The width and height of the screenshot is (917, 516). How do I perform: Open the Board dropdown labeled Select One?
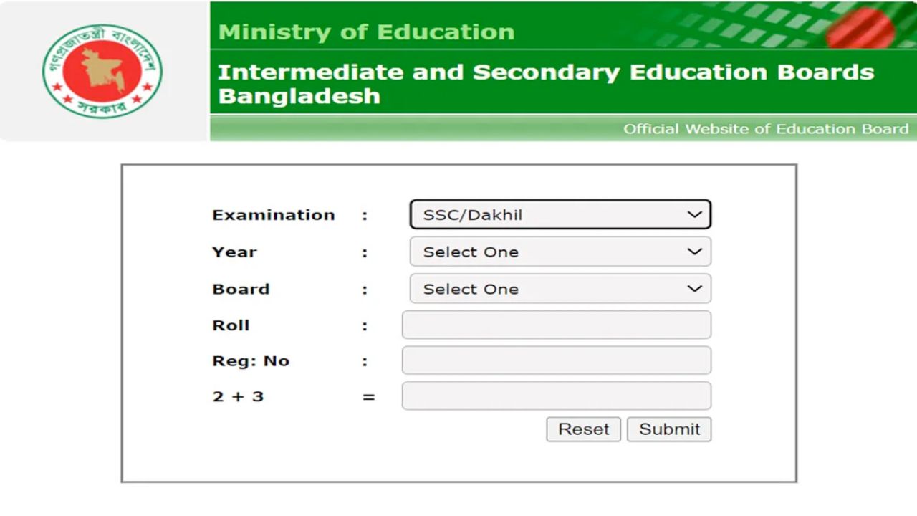tap(559, 289)
